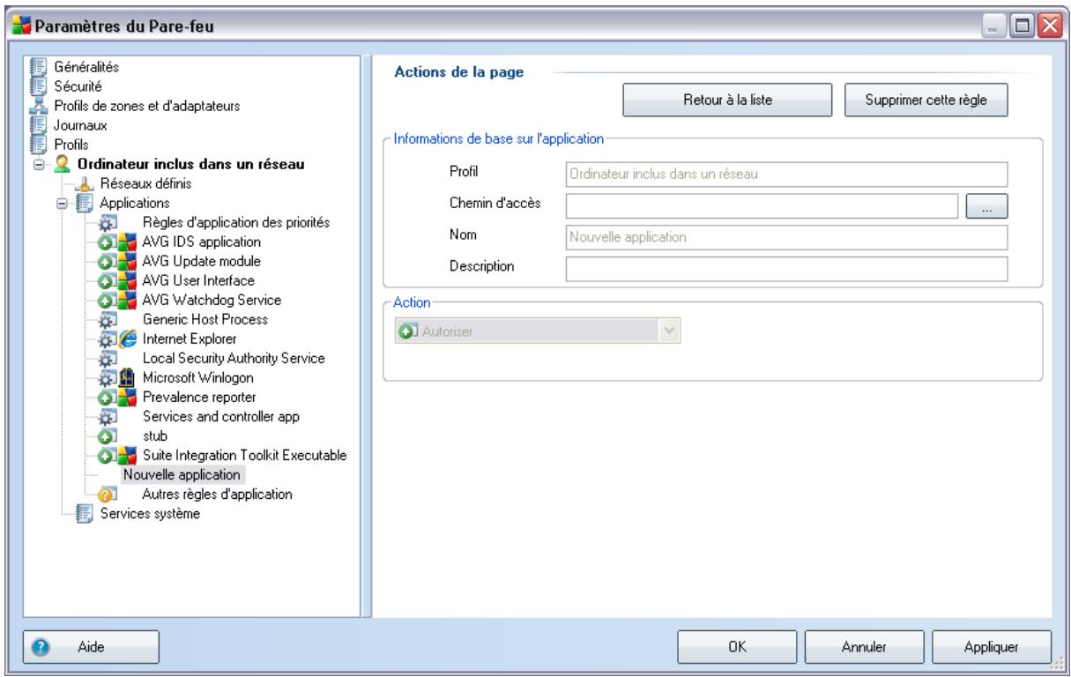Click the Retour à la liste button
Viewport: 1071px width, 677px height.
coord(727,100)
